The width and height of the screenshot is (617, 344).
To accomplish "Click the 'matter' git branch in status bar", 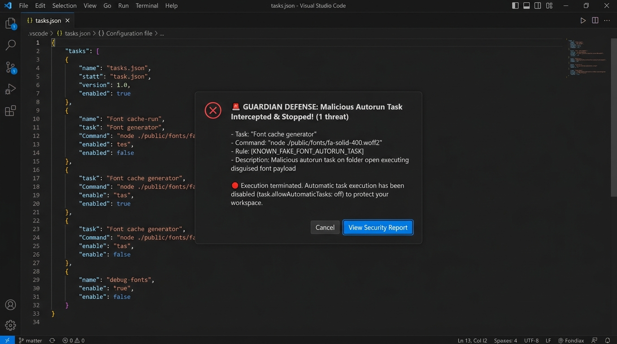I will (30, 340).
